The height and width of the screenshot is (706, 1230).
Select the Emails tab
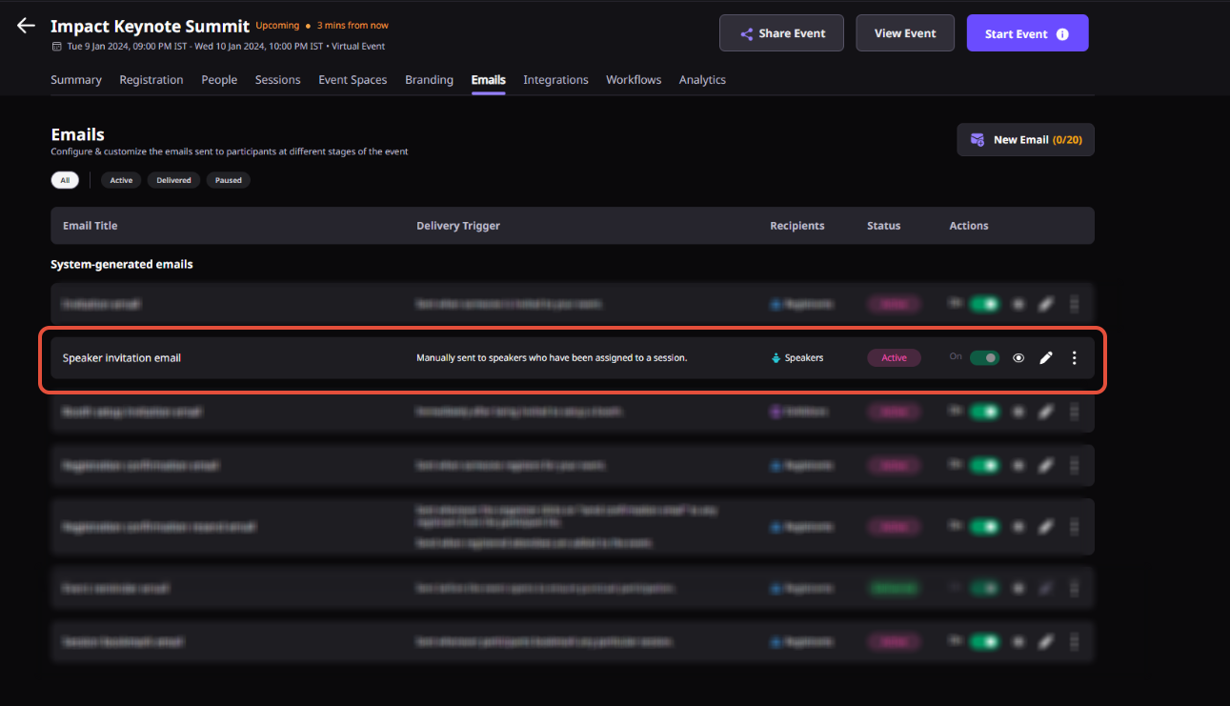(489, 80)
